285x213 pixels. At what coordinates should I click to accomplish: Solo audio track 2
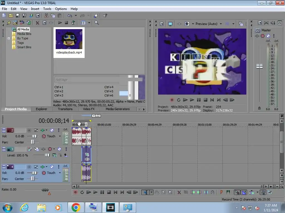[58, 130]
